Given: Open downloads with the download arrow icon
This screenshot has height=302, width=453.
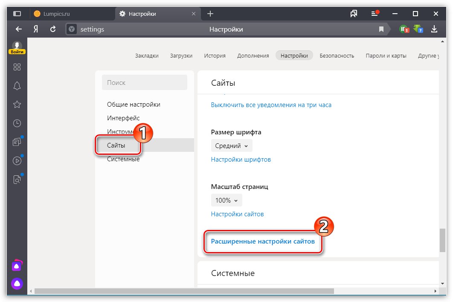Looking at the screenshot, I should pos(434,29).
